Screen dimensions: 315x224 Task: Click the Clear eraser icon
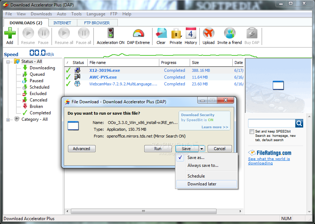click(161, 33)
